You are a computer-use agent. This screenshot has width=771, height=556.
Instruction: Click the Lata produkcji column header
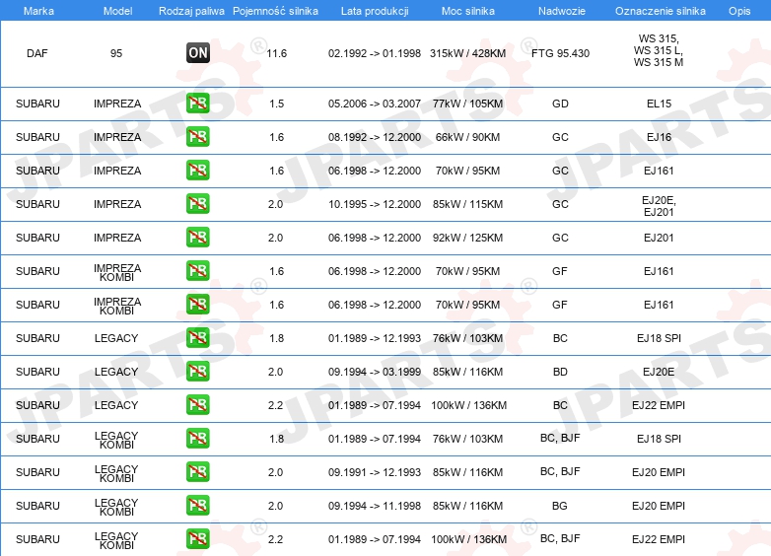(375, 11)
